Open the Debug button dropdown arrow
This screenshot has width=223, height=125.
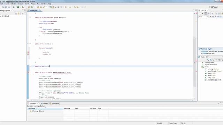(16, 7)
